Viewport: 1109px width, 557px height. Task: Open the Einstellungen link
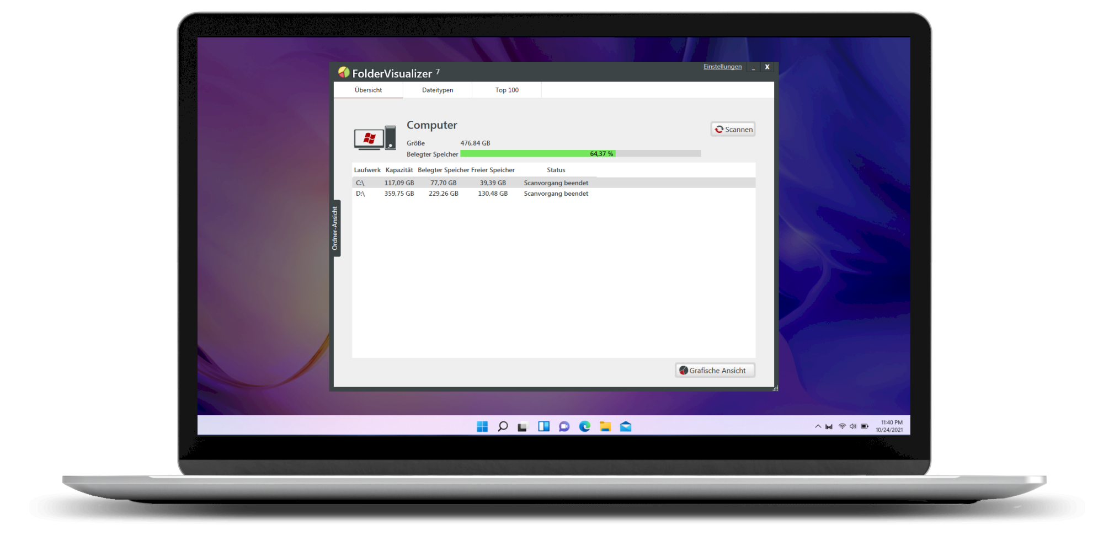click(x=722, y=67)
